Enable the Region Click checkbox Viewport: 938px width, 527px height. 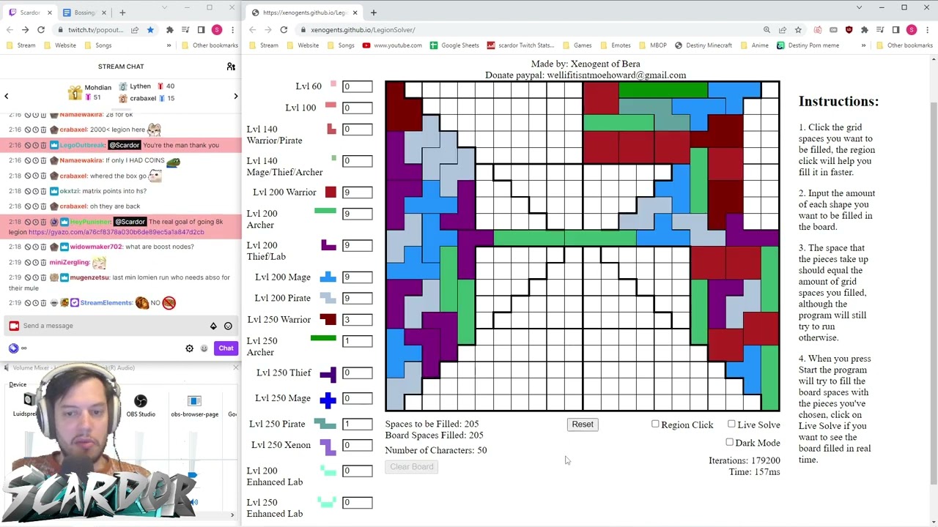[x=655, y=424]
